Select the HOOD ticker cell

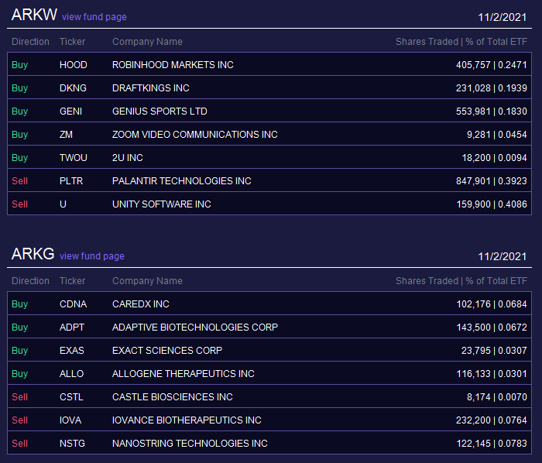(x=74, y=65)
